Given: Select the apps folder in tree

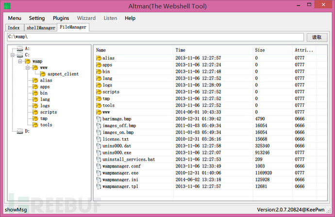Looking at the screenshot, I should (x=45, y=87).
